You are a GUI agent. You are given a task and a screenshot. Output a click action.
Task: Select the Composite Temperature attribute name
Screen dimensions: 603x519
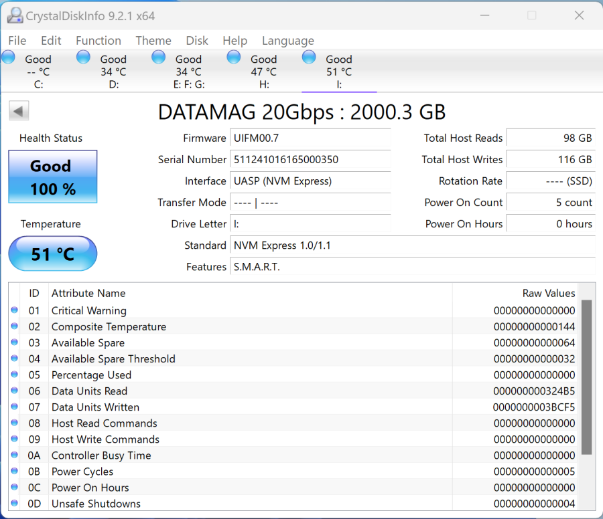(109, 326)
